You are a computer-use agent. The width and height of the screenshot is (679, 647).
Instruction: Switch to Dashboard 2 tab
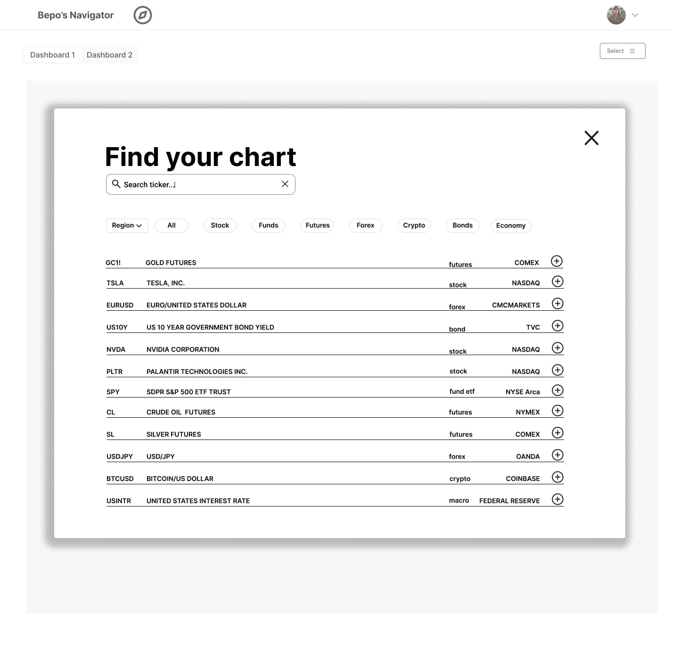pyautogui.click(x=110, y=55)
